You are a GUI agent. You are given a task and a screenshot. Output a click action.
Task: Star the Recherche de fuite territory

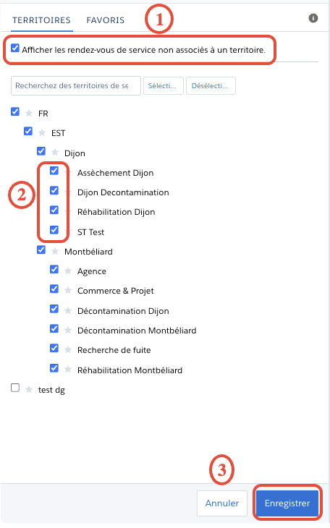[x=68, y=350]
